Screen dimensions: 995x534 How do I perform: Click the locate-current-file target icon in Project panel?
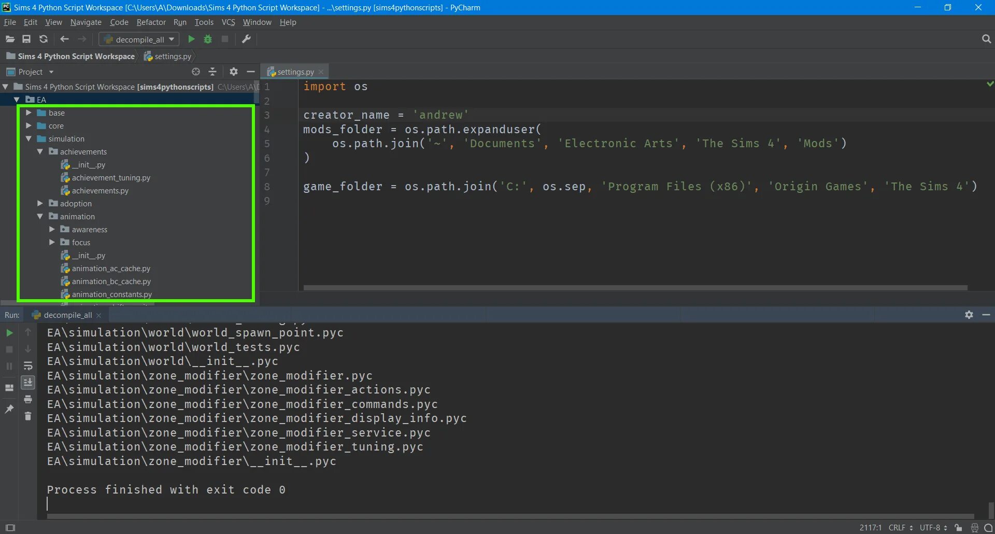[x=196, y=72]
